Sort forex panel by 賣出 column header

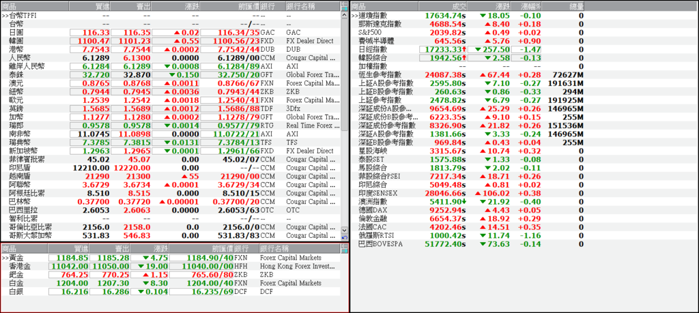[x=131, y=6]
